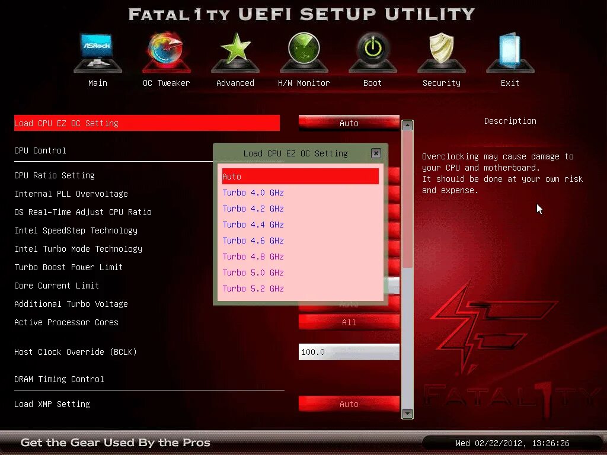Open Active Processor Cores All dropdown

[349, 322]
